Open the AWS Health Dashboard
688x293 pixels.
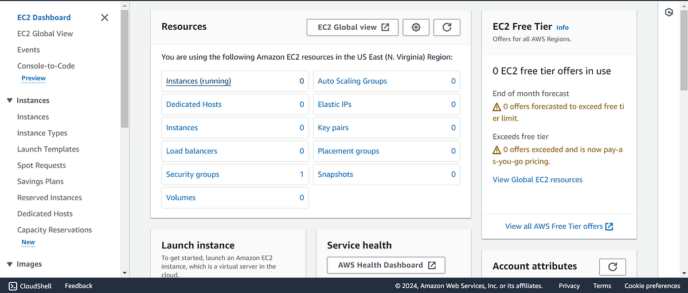(x=386, y=265)
